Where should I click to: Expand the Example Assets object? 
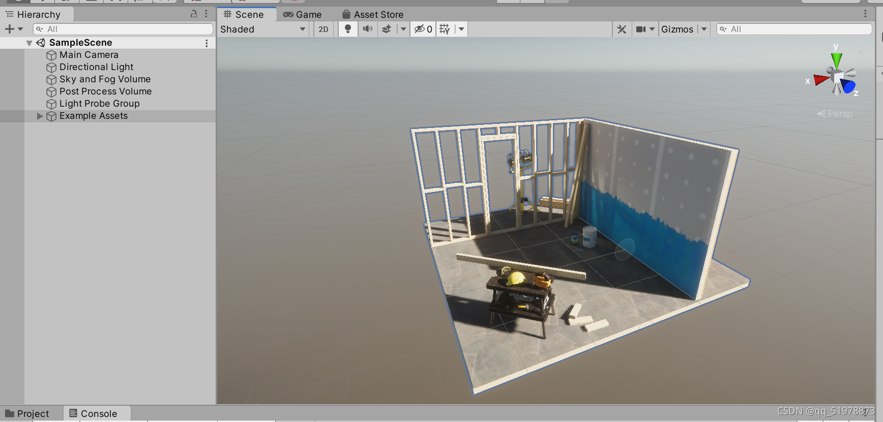40,116
